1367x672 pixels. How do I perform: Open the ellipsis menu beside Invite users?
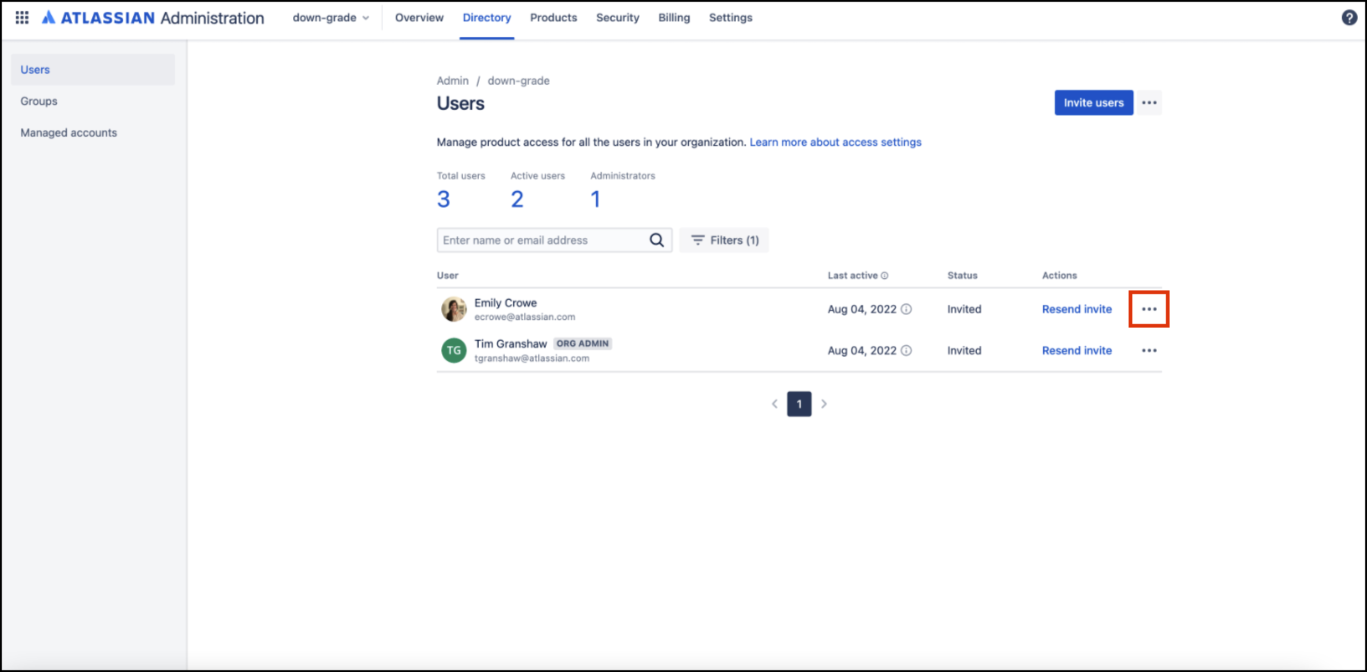1149,103
